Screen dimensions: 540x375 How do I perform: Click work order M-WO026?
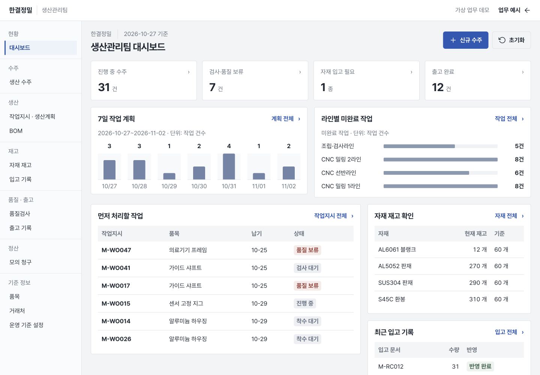pos(116,339)
